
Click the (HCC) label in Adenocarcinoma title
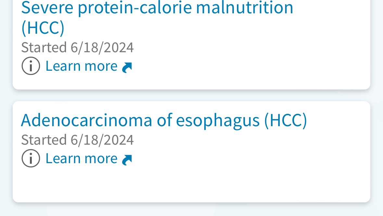tap(285, 120)
